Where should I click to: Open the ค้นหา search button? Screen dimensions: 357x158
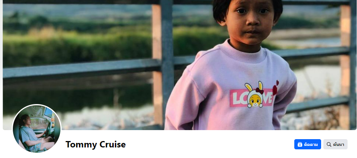[x=335, y=144]
